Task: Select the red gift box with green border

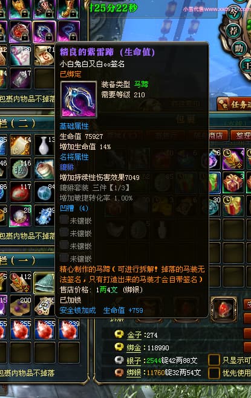Action: [x=233, y=182]
